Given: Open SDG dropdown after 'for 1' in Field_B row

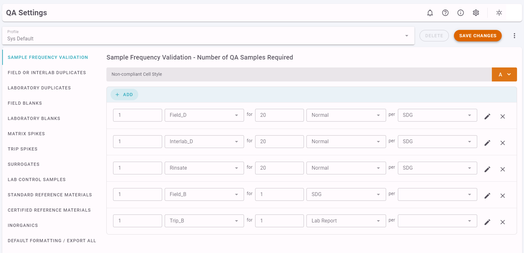Looking at the screenshot, I should click(x=346, y=194).
